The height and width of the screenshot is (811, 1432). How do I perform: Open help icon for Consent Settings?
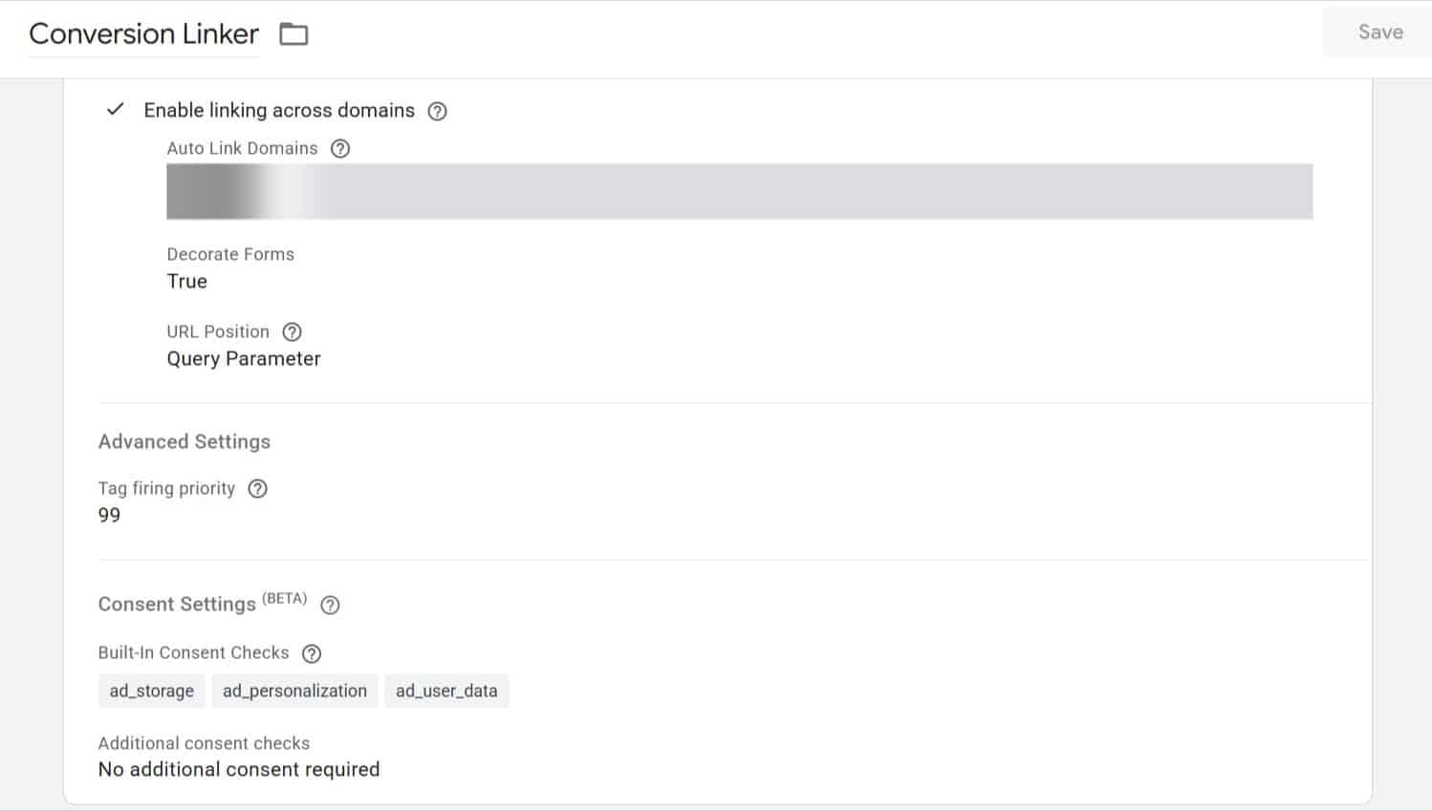(x=330, y=605)
